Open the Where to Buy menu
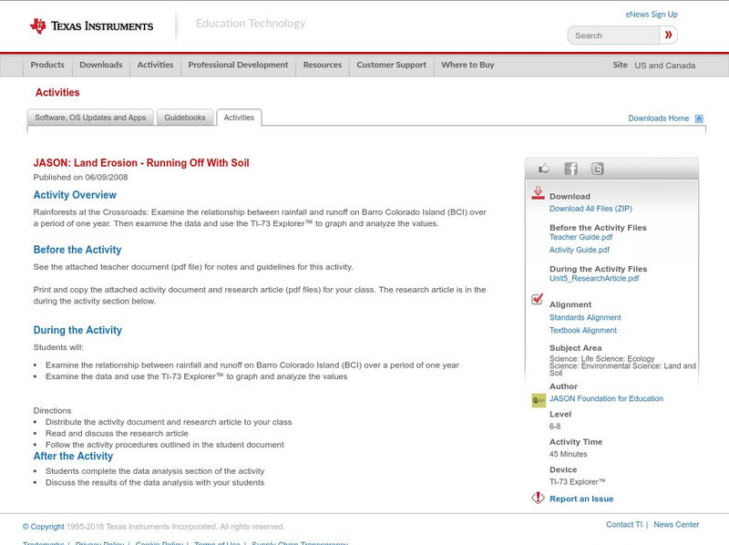The image size is (729, 545). [x=467, y=65]
